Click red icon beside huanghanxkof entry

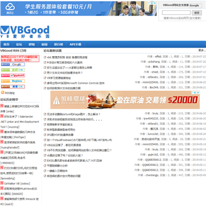2,142
